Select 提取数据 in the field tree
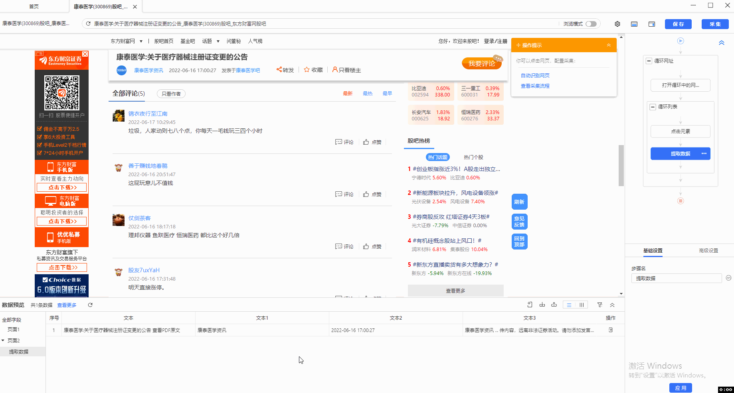Screen dimensions: 734x393 [19, 352]
